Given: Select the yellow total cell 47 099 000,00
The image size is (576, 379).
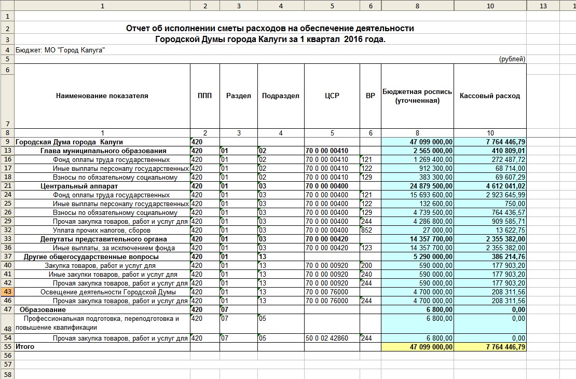Looking at the screenshot, I should 417,346.
